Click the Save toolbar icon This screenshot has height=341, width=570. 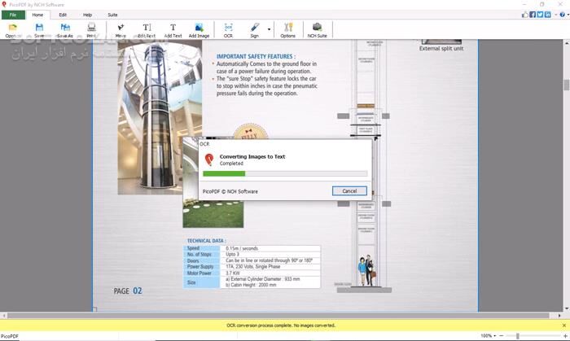point(39,30)
